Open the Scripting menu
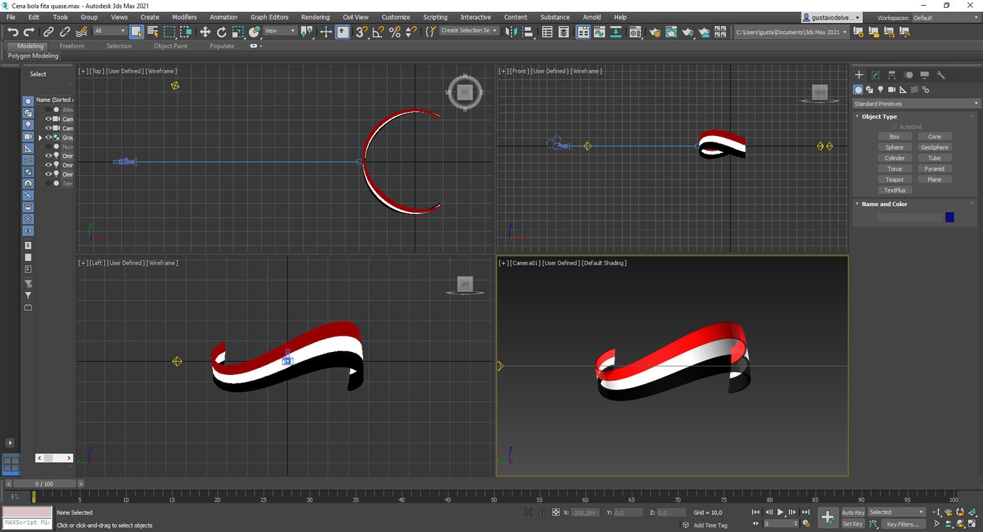983x532 pixels. [x=435, y=17]
